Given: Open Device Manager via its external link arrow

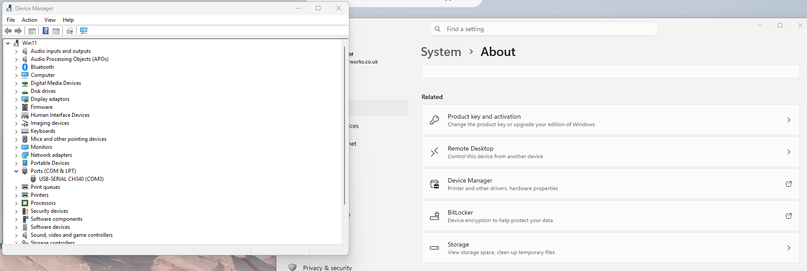Looking at the screenshot, I should click(x=789, y=184).
